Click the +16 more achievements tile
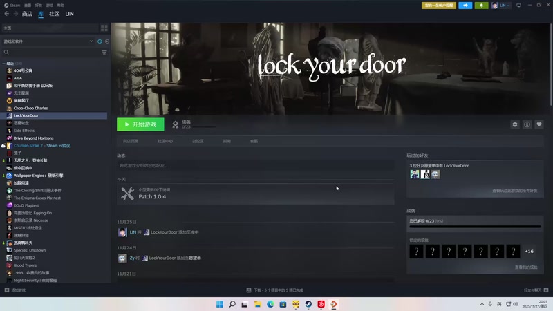This screenshot has width=553, height=311. click(529, 252)
